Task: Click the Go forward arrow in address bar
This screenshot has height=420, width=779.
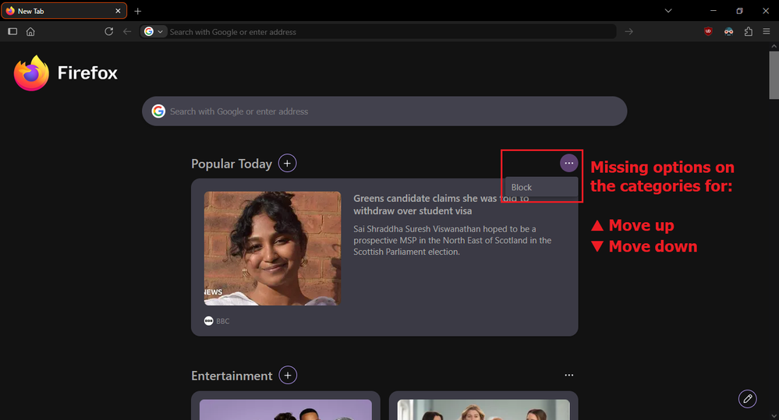Action: point(629,32)
